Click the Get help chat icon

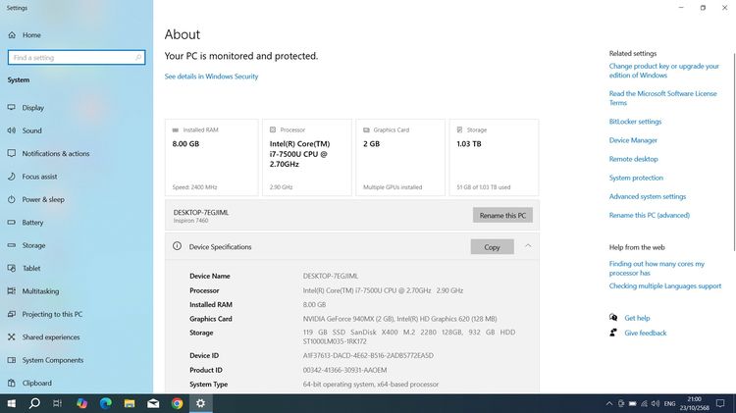coord(613,318)
